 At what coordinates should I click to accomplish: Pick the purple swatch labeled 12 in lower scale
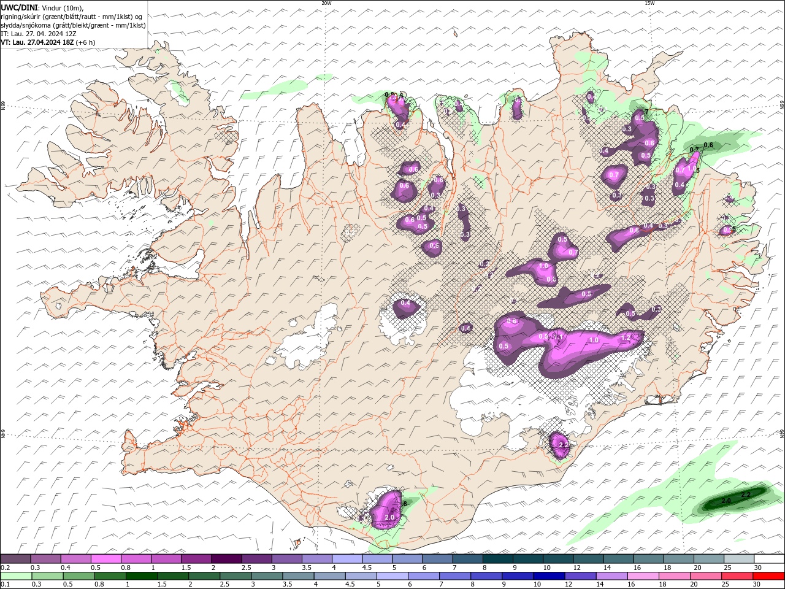click(580, 576)
